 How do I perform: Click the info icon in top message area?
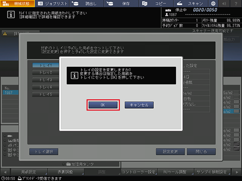pyautogui.click(x=11, y=14)
